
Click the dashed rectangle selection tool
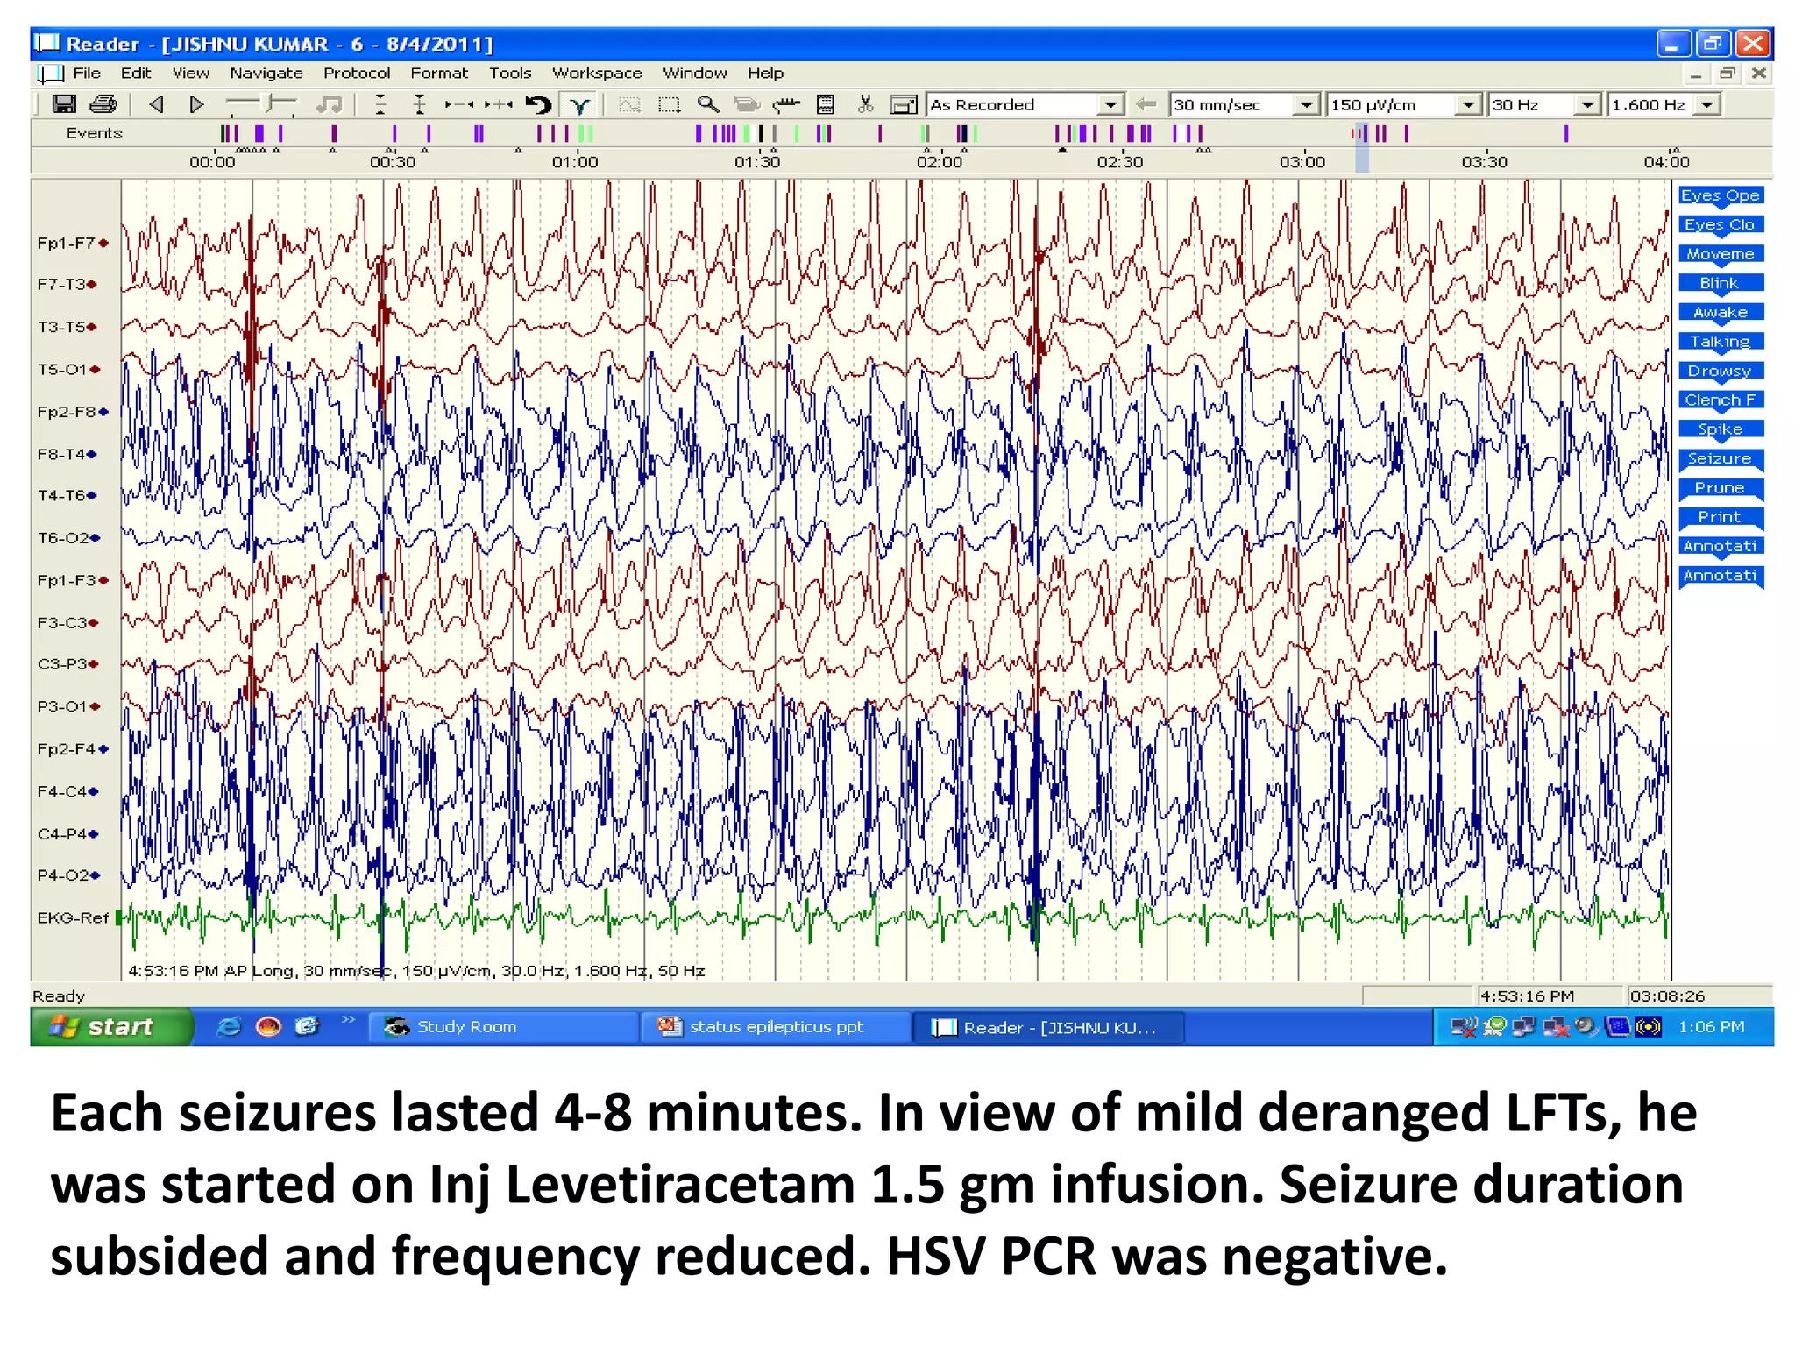pyautogui.click(x=670, y=105)
